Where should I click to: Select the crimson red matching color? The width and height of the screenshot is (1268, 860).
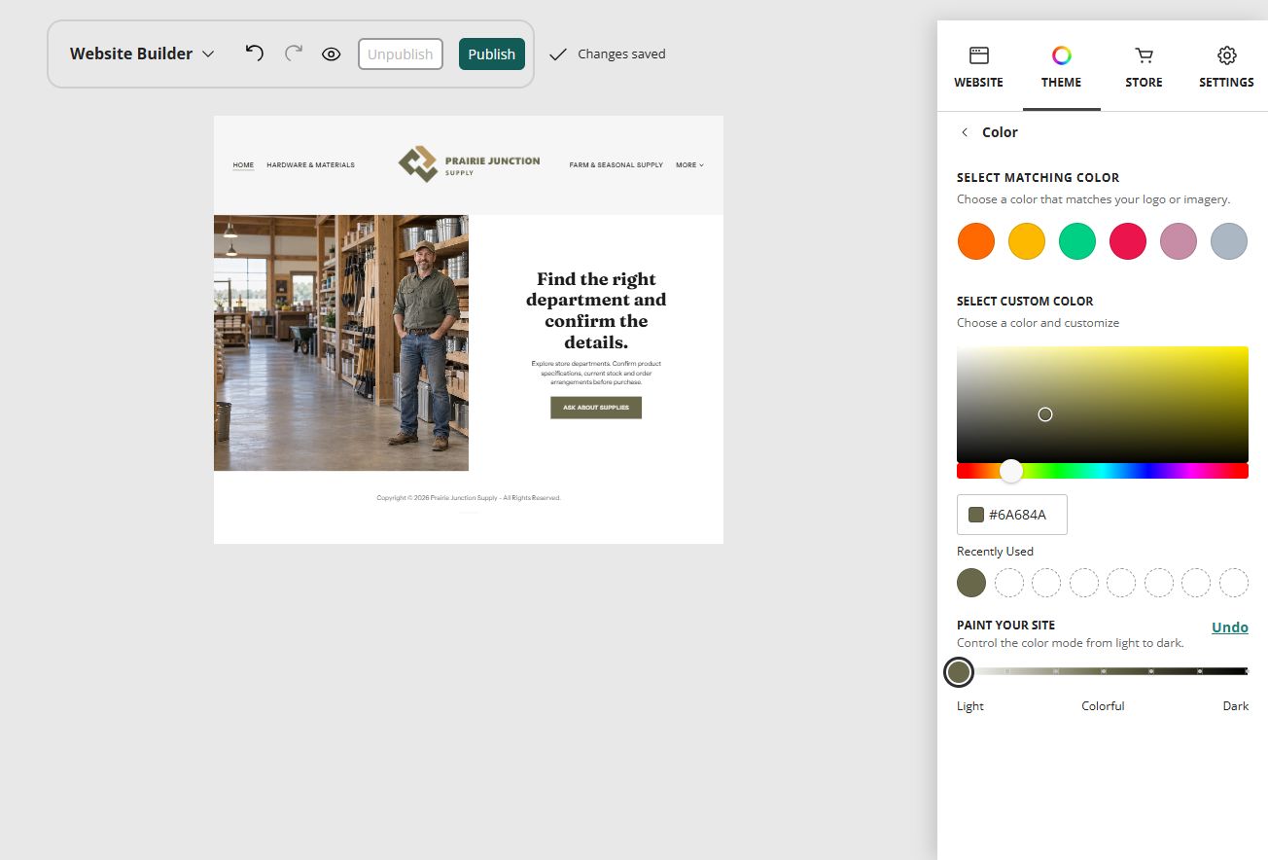(x=1128, y=241)
